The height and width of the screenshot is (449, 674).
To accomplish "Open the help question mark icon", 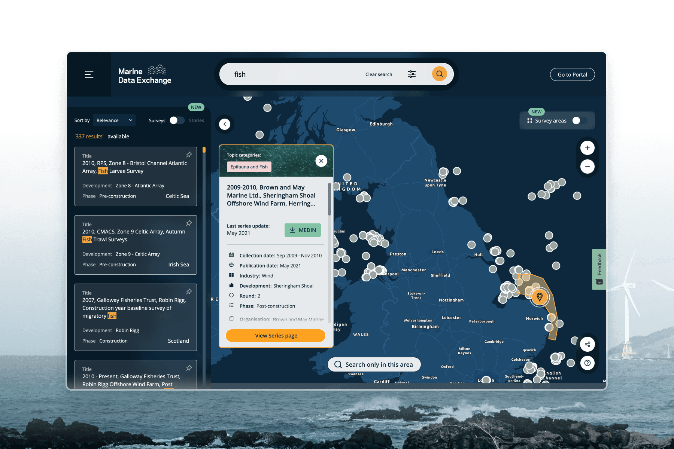I will pos(588,363).
